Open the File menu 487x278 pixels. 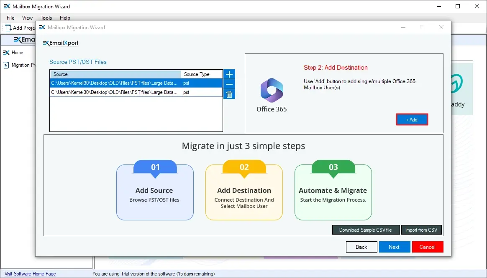pyautogui.click(x=10, y=18)
